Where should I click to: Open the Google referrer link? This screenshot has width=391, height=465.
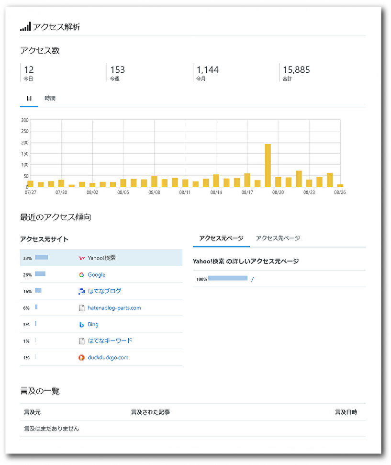(x=98, y=274)
